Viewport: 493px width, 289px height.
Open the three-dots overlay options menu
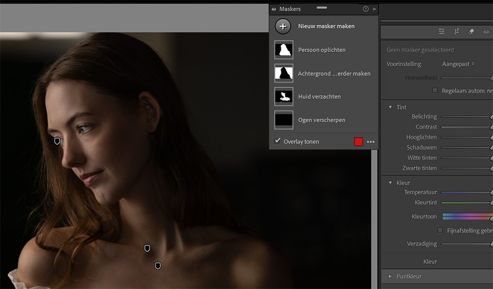(x=371, y=142)
